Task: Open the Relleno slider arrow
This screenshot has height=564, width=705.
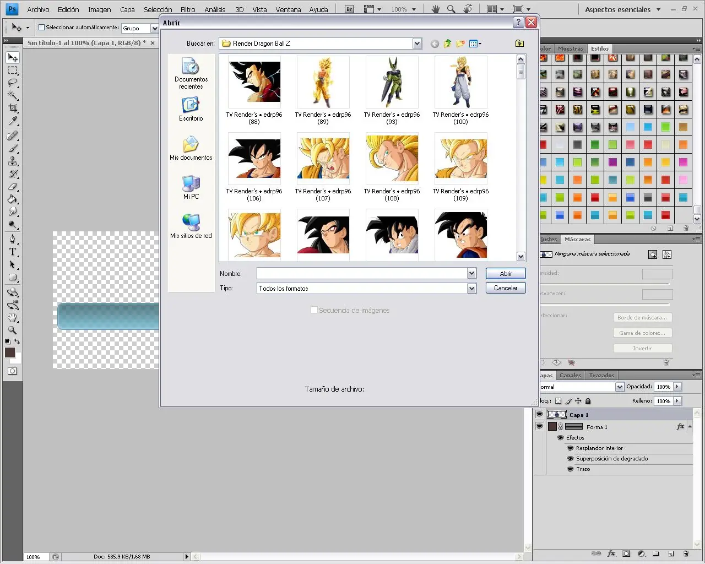Action: tap(677, 401)
